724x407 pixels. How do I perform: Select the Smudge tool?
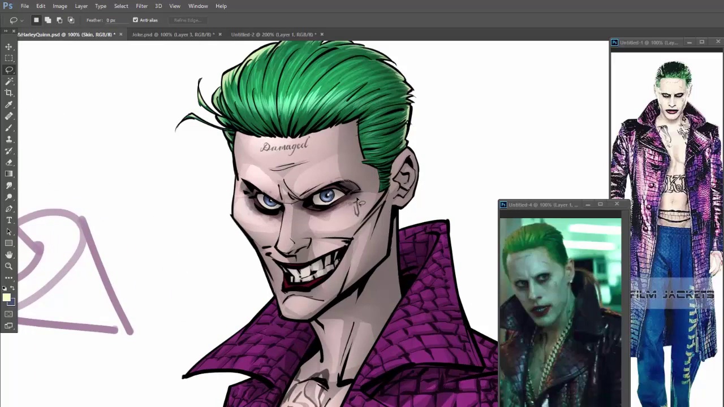[9, 185]
